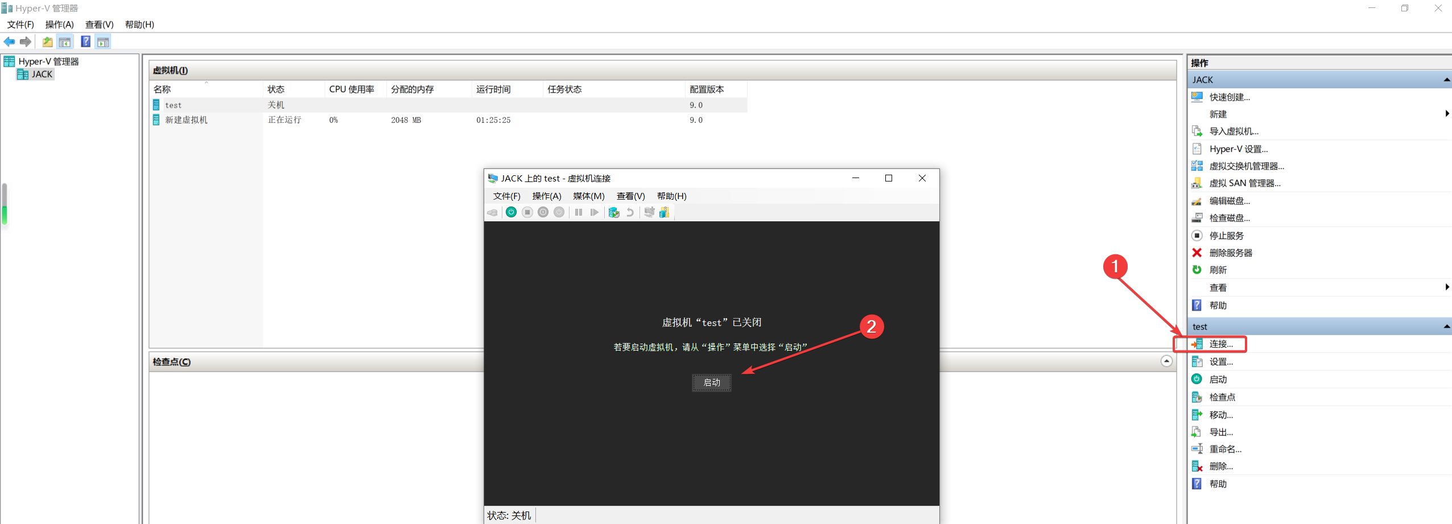Sort by 配置版本 column header
The width and height of the screenshot is (1452, 524).
click(x=716, y=89)
